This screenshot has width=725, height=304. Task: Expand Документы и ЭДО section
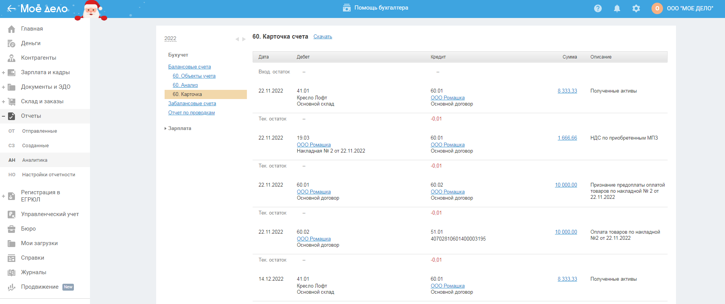[3, 87]
